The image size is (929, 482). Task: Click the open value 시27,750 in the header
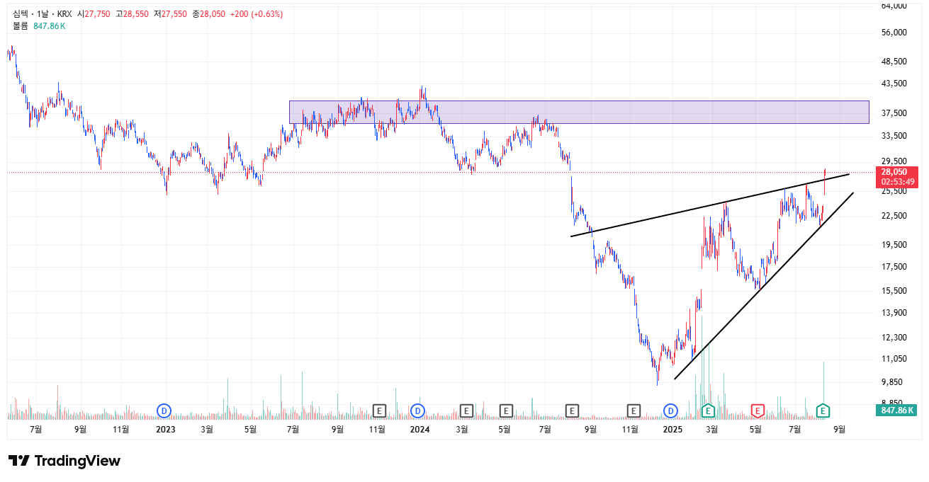click(x=94, y=14)
